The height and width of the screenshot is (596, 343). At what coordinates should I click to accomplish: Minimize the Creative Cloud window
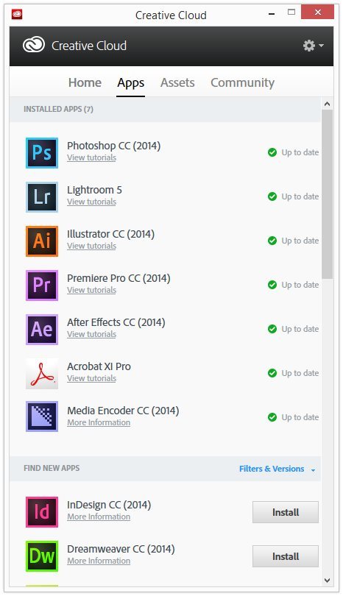click(x=272, y=14)
